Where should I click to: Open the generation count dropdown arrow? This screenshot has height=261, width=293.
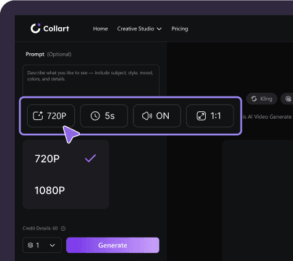[53, 246]
